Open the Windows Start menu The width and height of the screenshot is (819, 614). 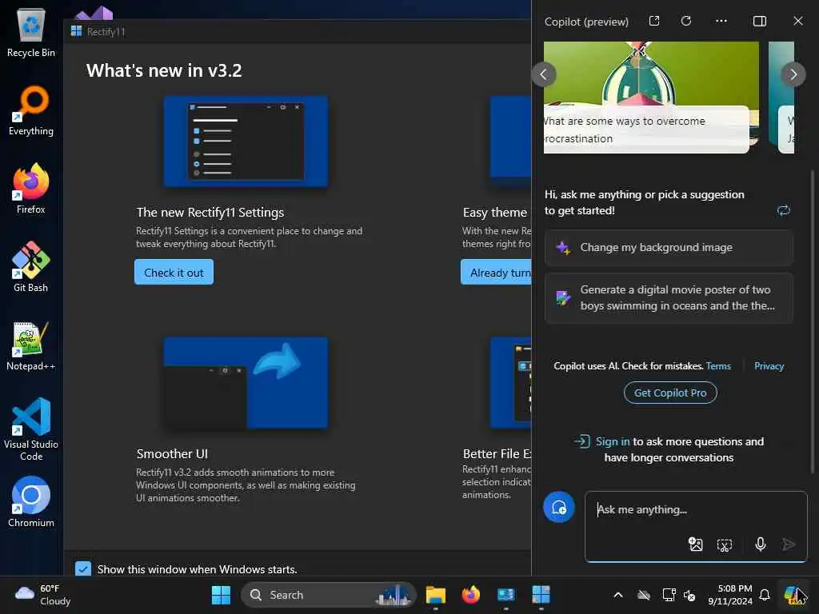point(221,595)
